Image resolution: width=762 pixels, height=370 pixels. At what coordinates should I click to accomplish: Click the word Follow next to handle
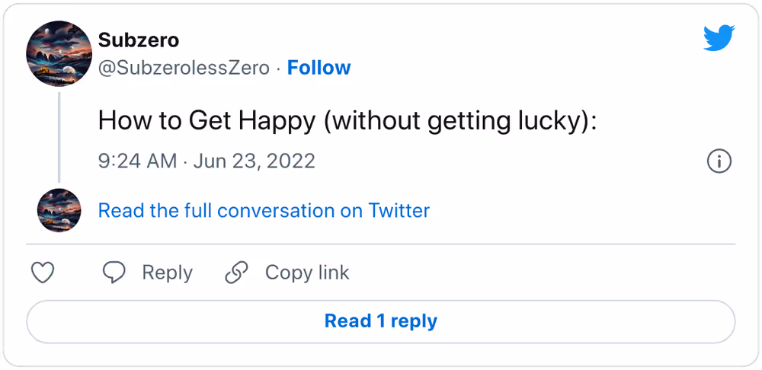pyautogui.click(x=319, y=68)
